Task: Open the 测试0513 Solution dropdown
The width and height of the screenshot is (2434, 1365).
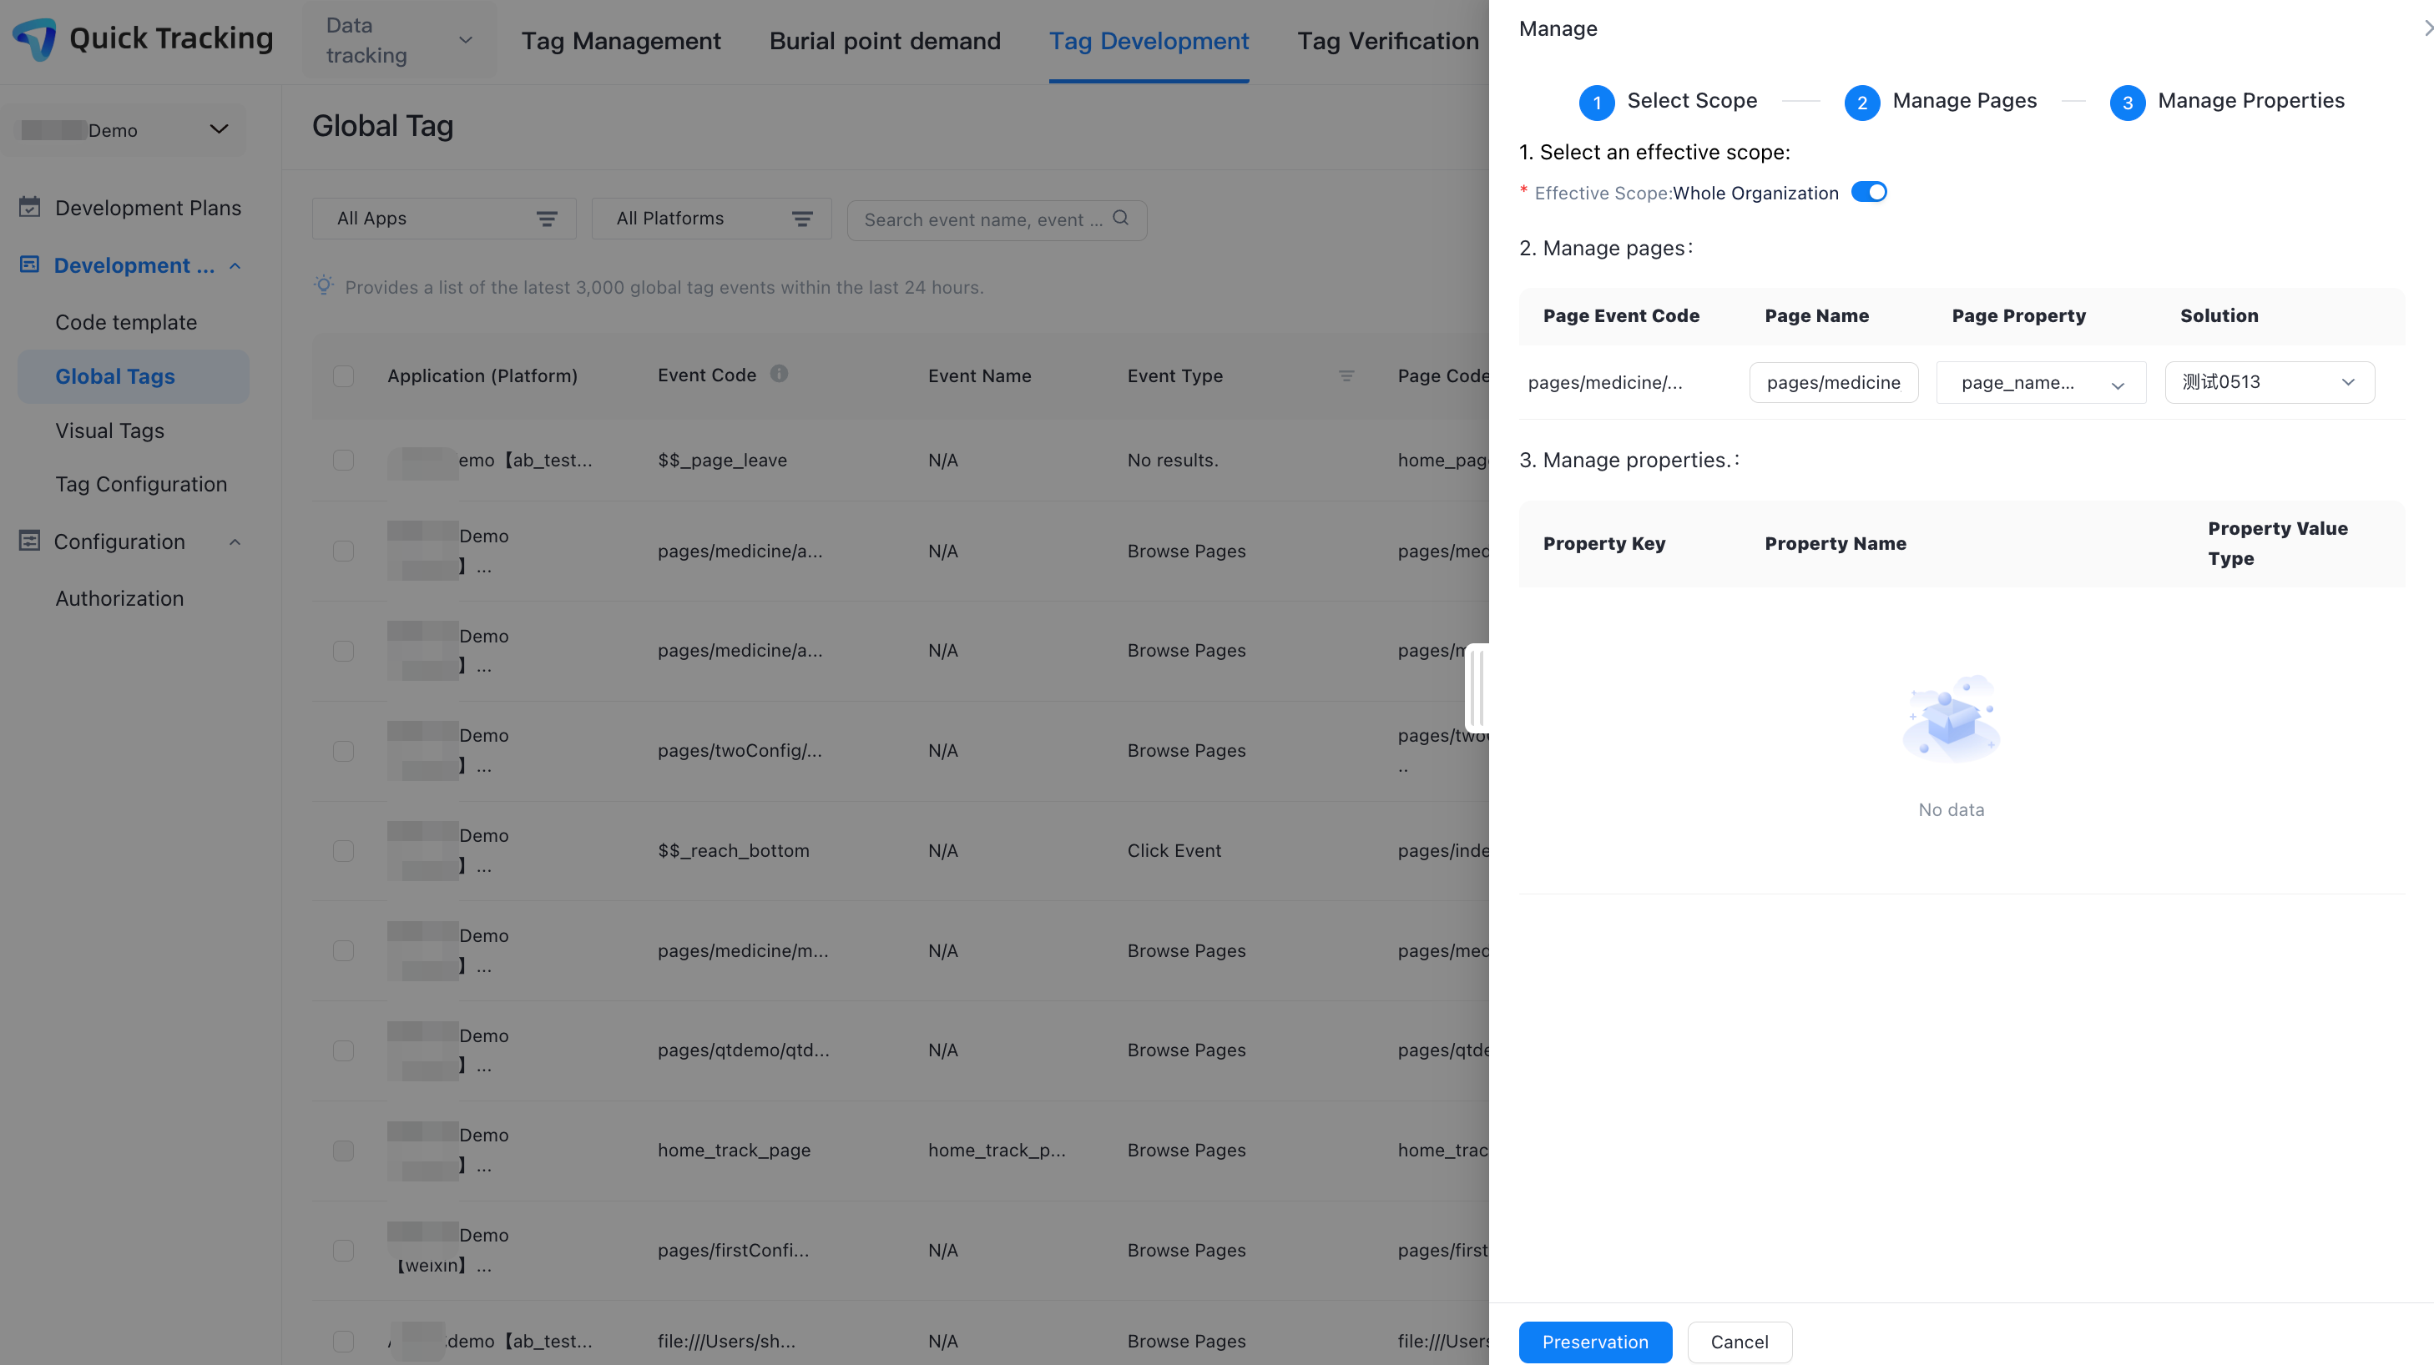Action: (x=2269, y=383)
